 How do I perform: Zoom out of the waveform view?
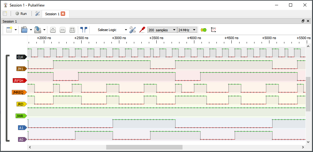[x=62, y=30]
